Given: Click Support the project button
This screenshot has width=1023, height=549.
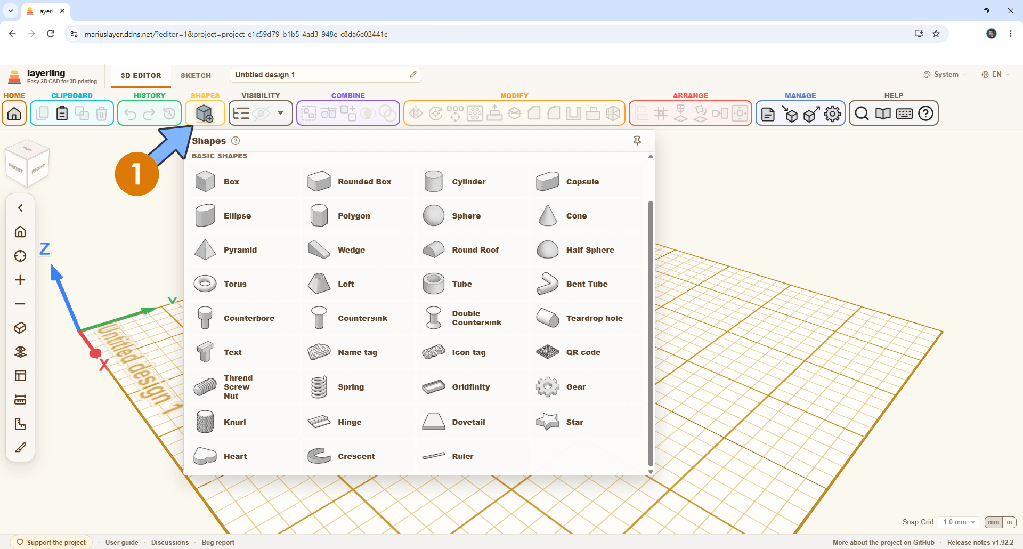Looking at the screenshot, I should point(51,543).
